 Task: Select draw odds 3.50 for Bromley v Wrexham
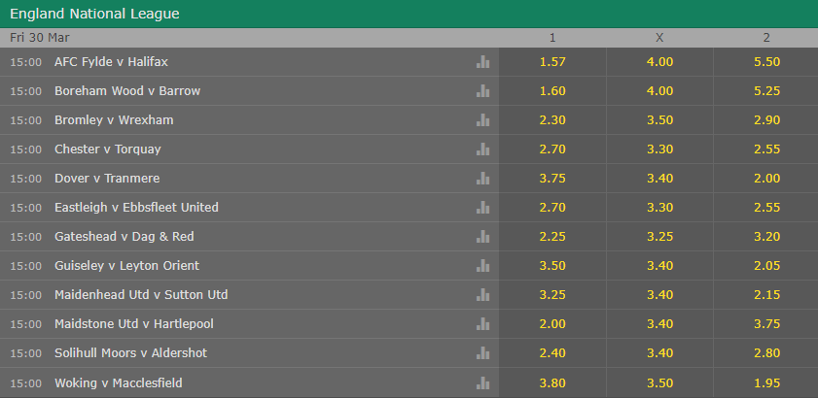coord(659,120)
